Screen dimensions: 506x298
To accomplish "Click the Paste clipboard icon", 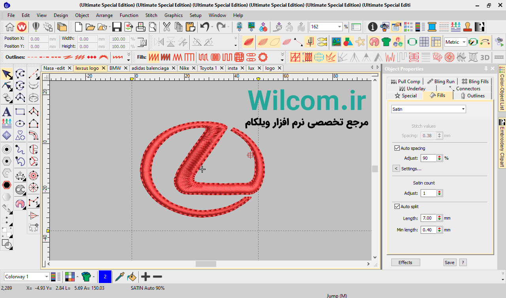I will click(x=190, y=27).
